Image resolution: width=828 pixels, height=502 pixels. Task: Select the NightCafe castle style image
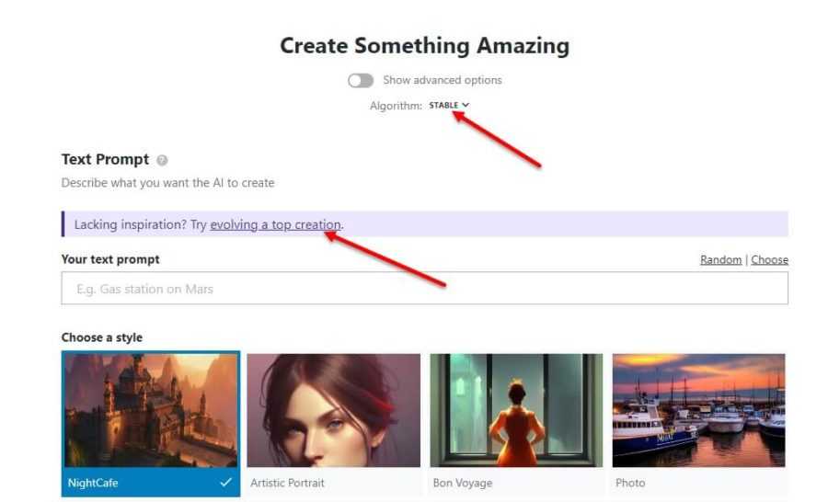coord(151,410)
